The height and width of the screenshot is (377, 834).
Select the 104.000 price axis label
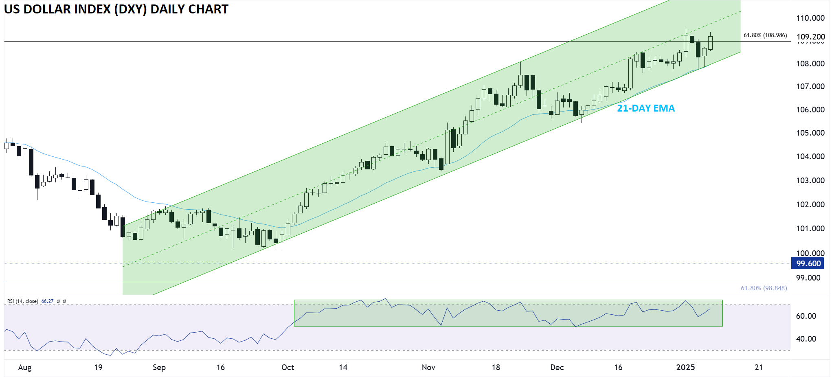[x=810, y=156]
